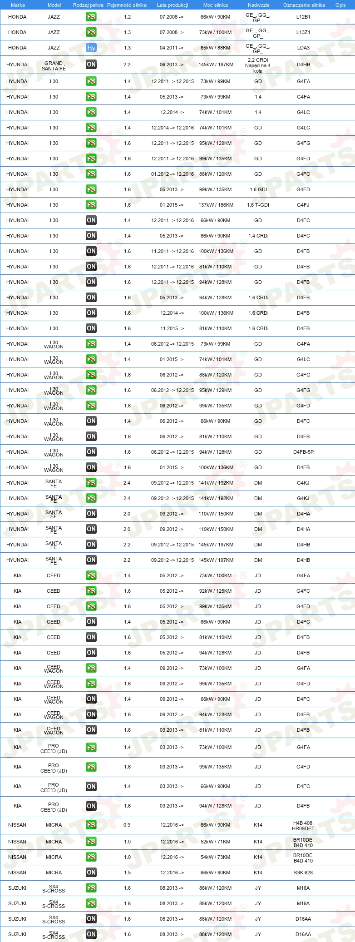The height and width of the screenshot is (942, 355).
Task: Click diesel icon in i30 Wagon D4FB-5P row
Action: (x=91, y=452)
